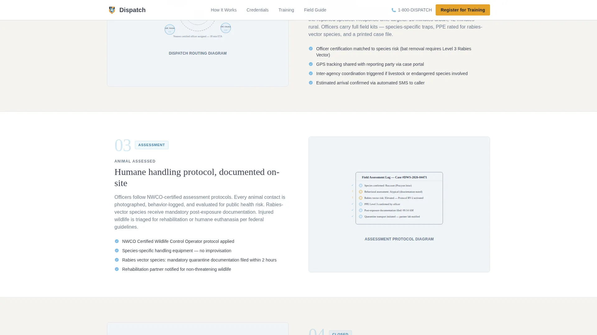Click the 'DISPATCH ROUTING DIAGRAM' caption
Viewport: 597px width, 335px height.
click(x=198, y=53)
